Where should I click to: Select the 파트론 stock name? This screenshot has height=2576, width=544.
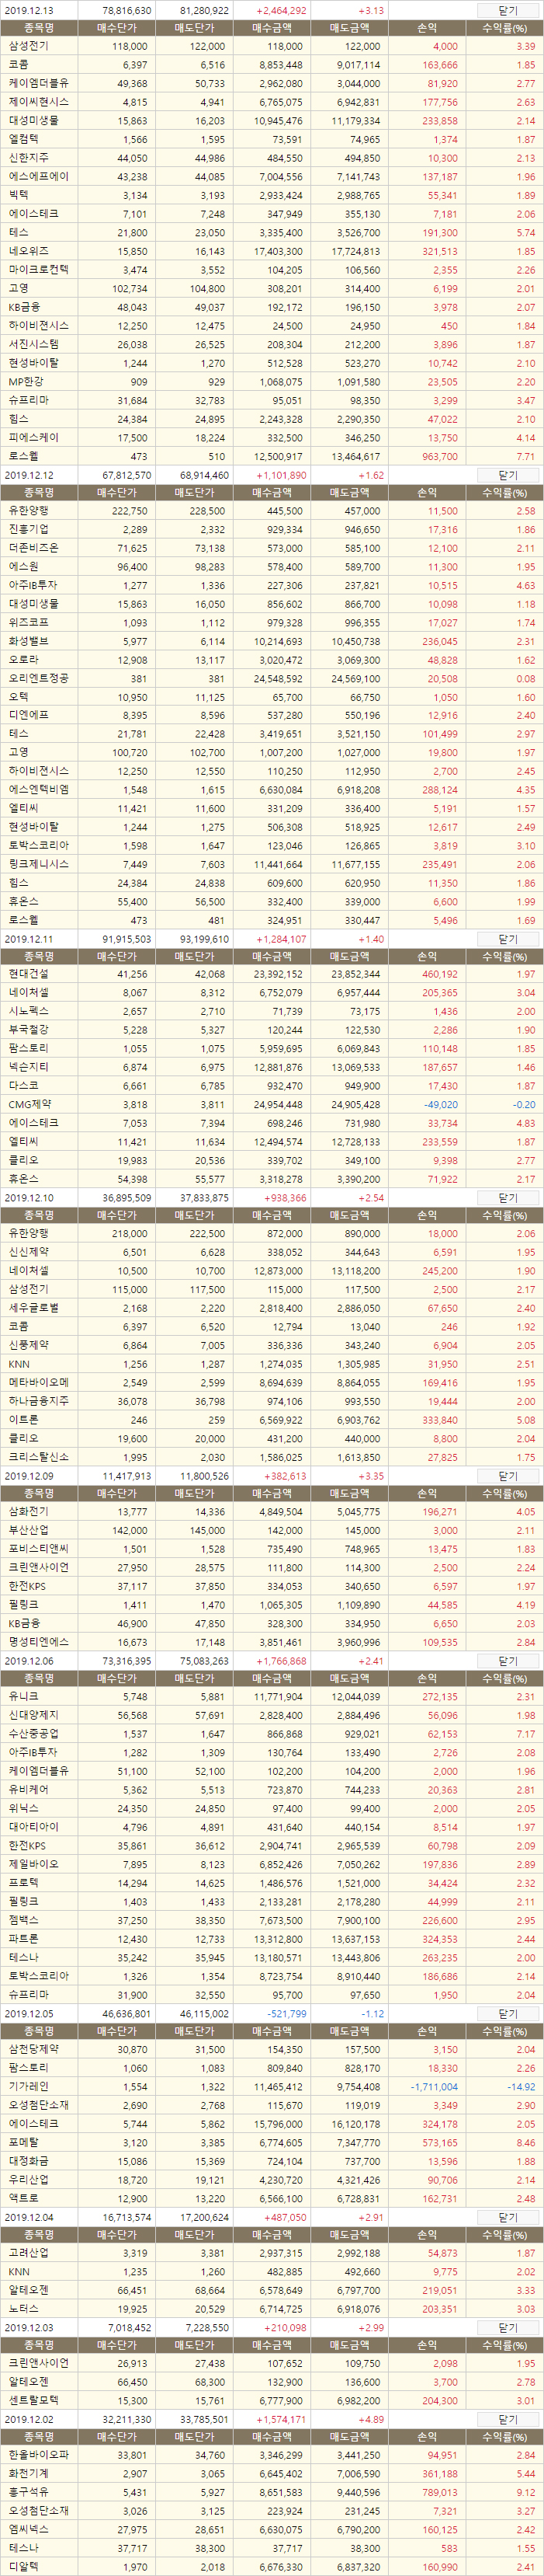coord(24,1939)
